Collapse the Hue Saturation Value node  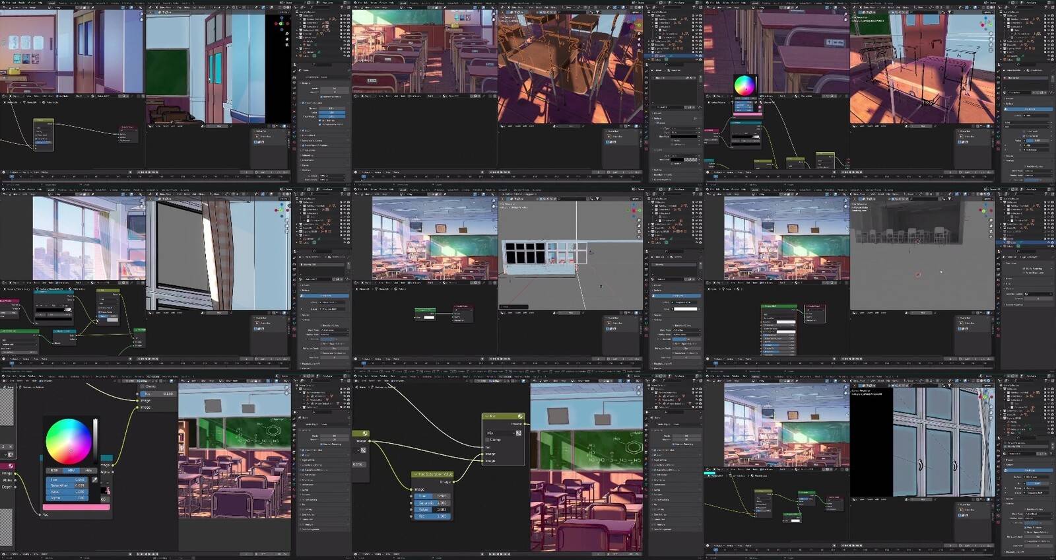click(x=414, y=474)
